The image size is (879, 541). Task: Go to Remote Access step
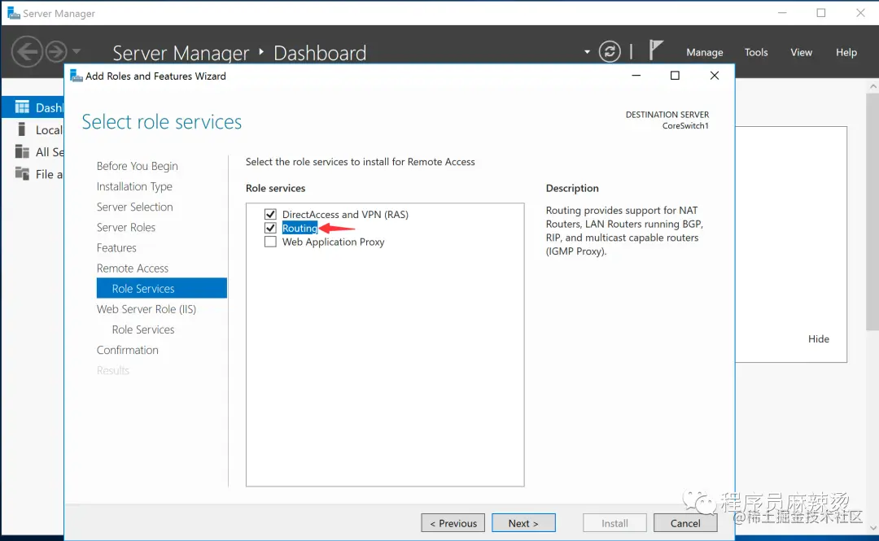(133, 268)
